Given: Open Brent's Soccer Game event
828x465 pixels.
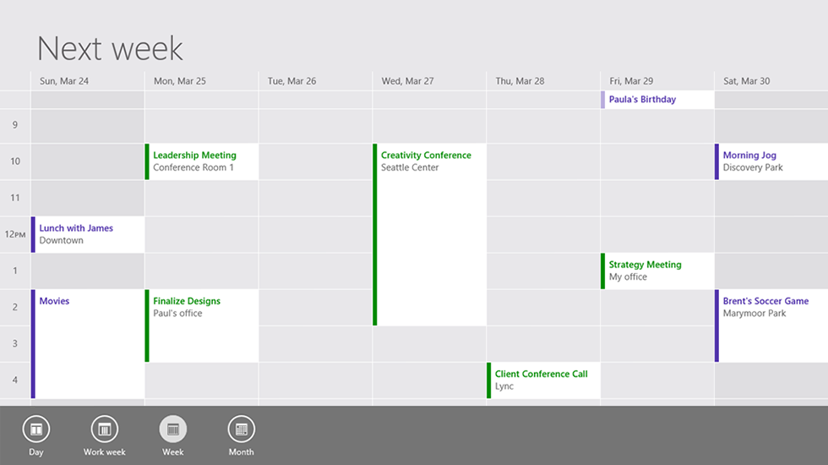Looking at the screenshot, I should (771, 325).
